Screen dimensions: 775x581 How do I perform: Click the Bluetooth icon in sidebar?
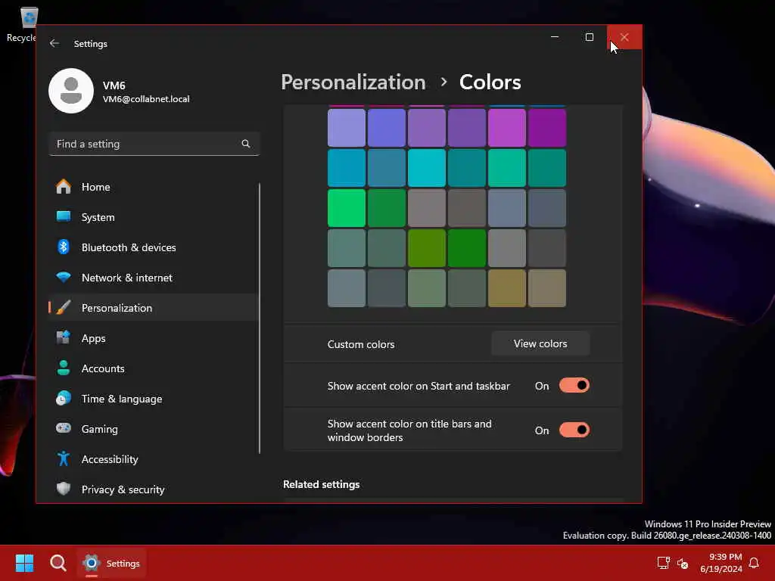coord(64,247)
